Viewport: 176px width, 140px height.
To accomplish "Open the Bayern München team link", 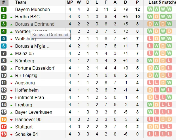I will click(32, 9).
